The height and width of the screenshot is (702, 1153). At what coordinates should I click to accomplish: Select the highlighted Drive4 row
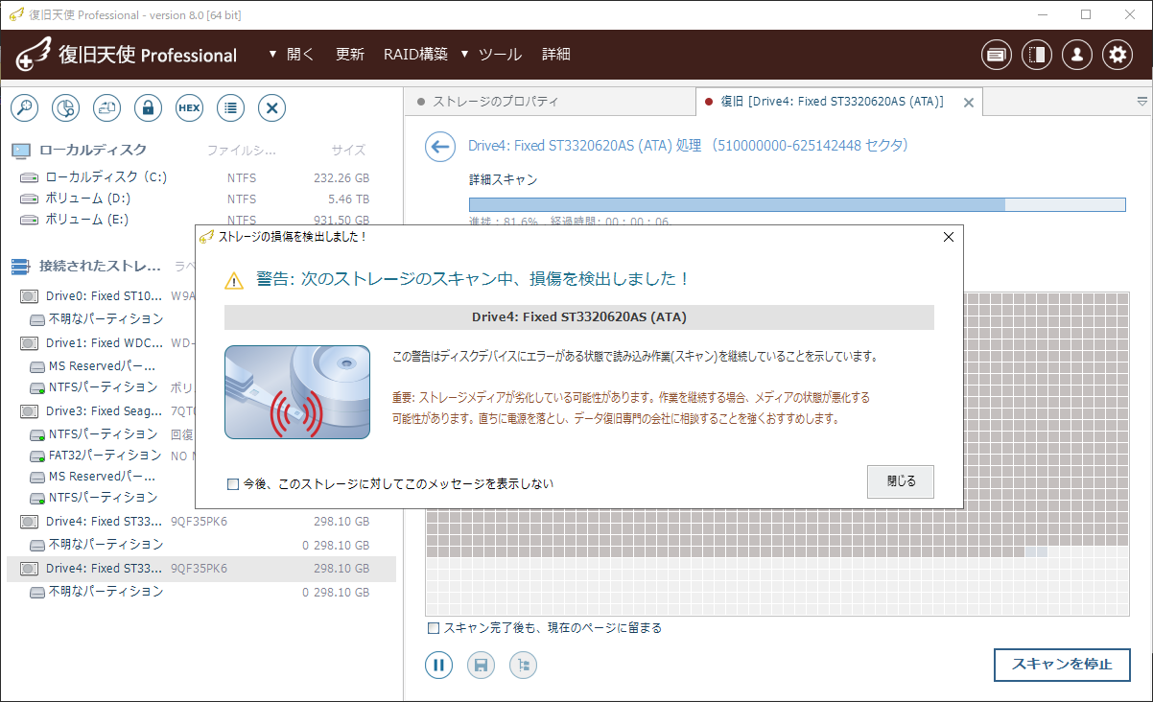pos(200,569)
